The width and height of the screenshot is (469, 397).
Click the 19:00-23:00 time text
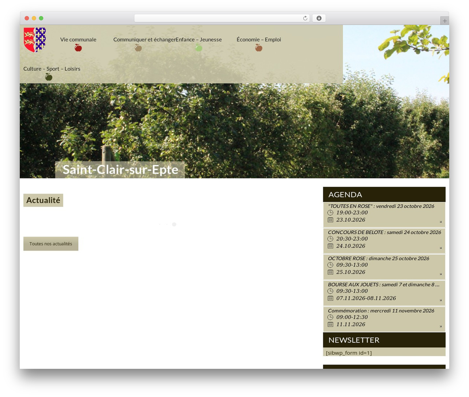click(352, 213)
